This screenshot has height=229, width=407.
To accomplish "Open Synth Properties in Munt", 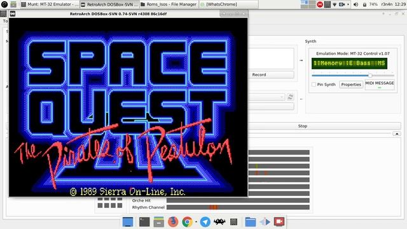I will click(x=351, y=85).
